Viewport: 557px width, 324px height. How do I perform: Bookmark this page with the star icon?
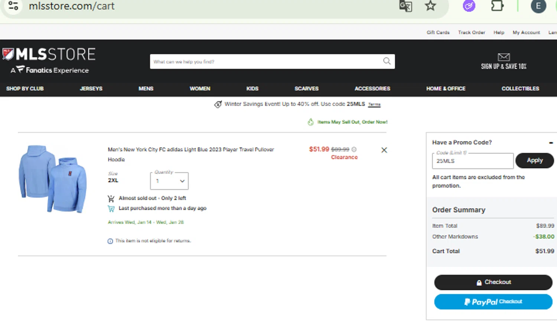(x=430, y=6)
